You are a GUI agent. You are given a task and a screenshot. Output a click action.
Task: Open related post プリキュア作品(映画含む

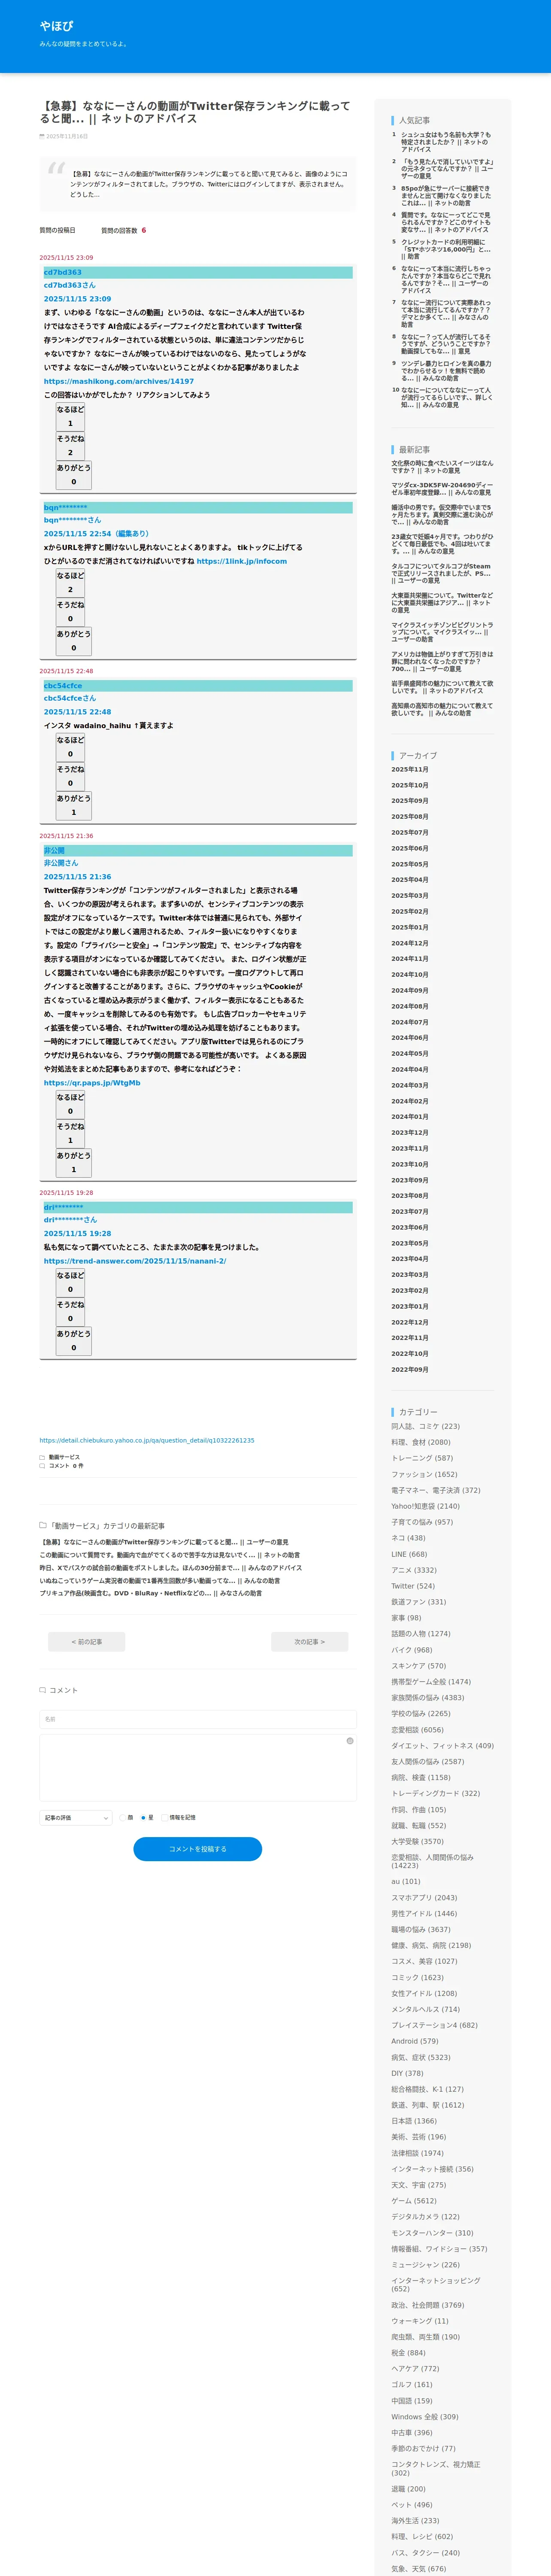(151, 1593)
